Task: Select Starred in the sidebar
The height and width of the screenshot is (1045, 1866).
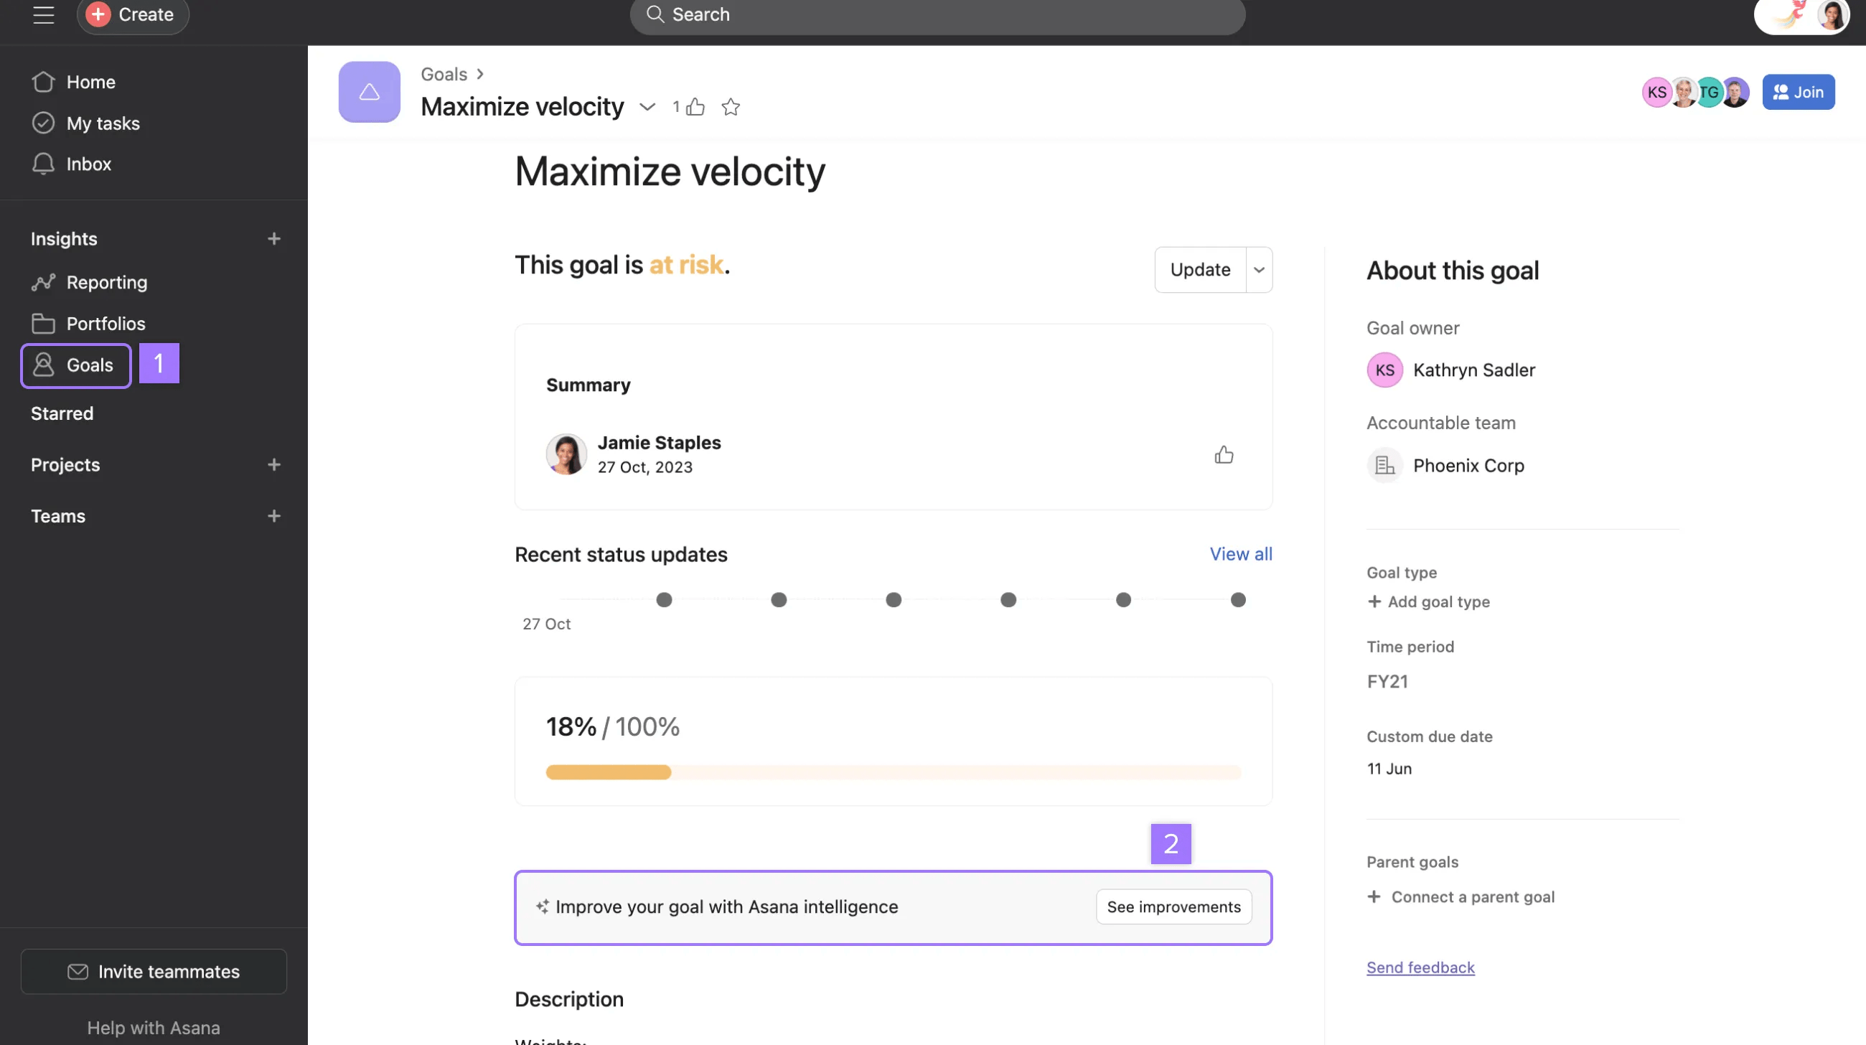Action: pos(62,413)
